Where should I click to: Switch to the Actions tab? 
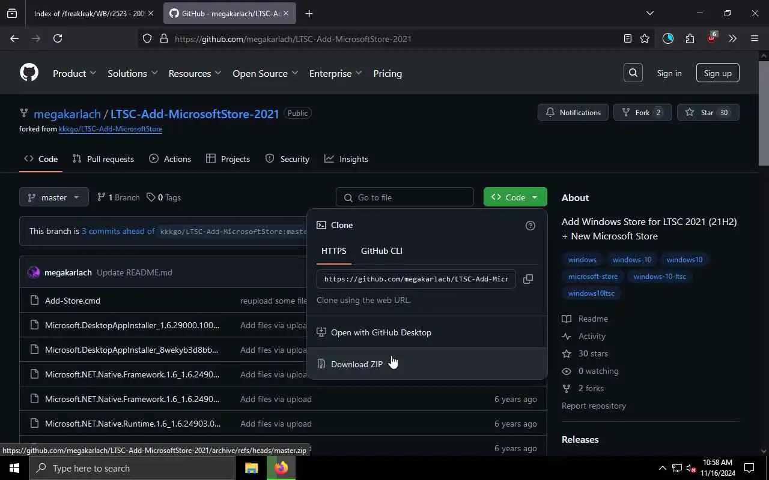click(x=170, y=159)
